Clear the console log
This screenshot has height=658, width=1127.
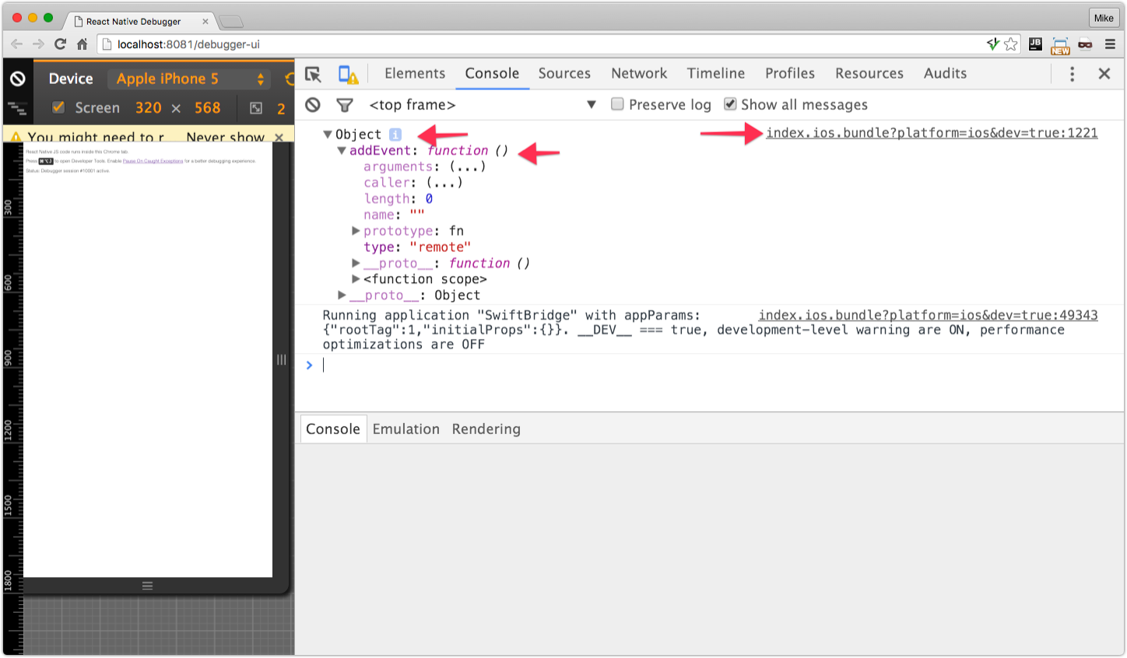[x=313, y=104]
